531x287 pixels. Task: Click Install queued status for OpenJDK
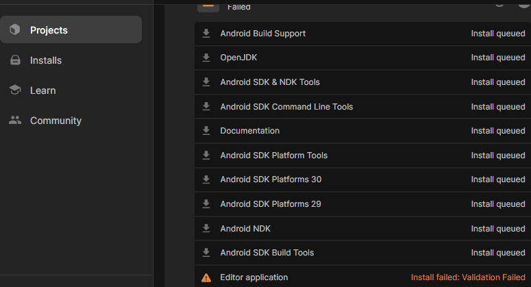(498, 58)
